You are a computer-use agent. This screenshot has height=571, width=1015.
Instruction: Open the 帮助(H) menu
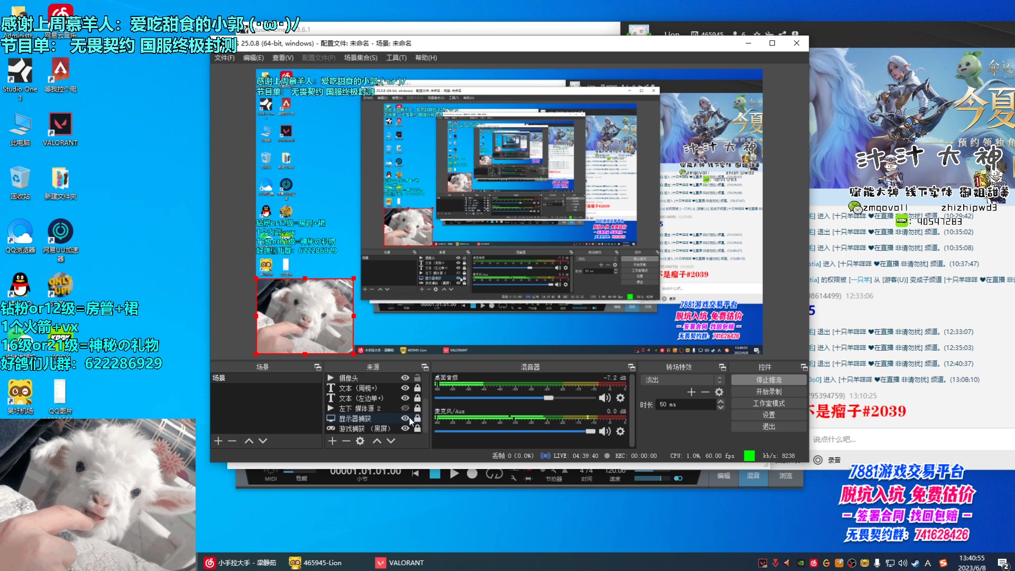coord(426,58)
